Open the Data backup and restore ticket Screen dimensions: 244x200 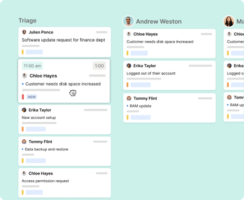click(47, 149)
